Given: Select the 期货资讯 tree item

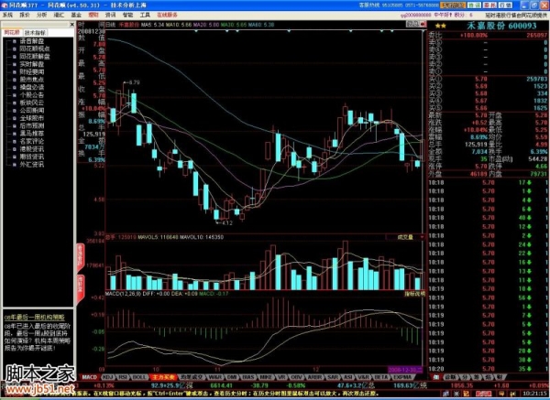Looking at the screenshot, I should coord(31,157).
